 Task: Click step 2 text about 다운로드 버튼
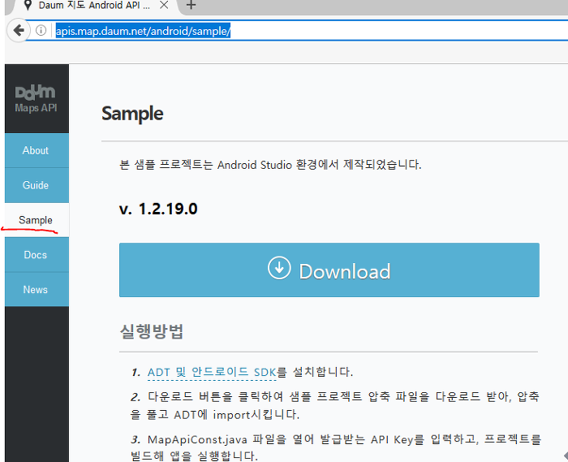tap(335, 405)
